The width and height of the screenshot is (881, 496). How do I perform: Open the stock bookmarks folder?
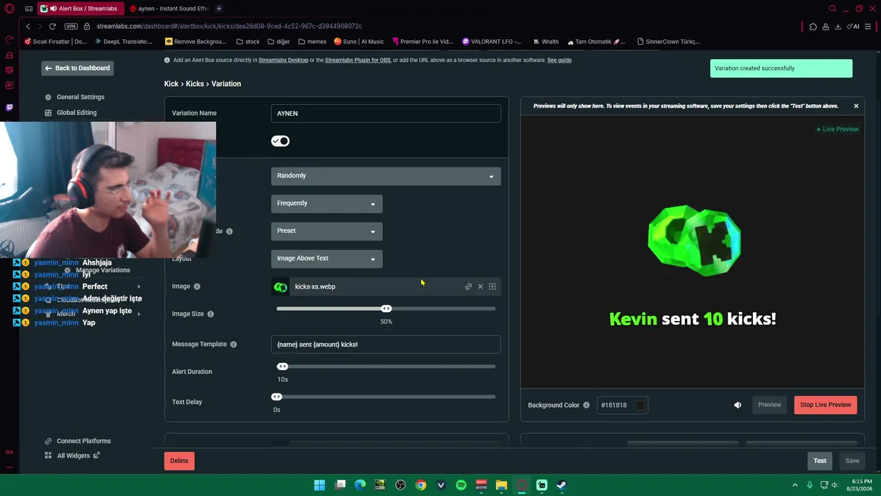[x=248, y=41]
